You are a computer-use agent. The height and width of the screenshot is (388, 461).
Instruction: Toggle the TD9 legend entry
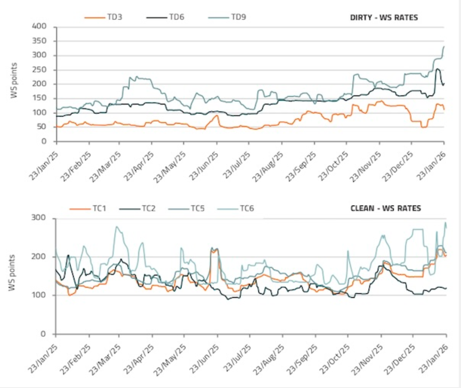point(238,17)
